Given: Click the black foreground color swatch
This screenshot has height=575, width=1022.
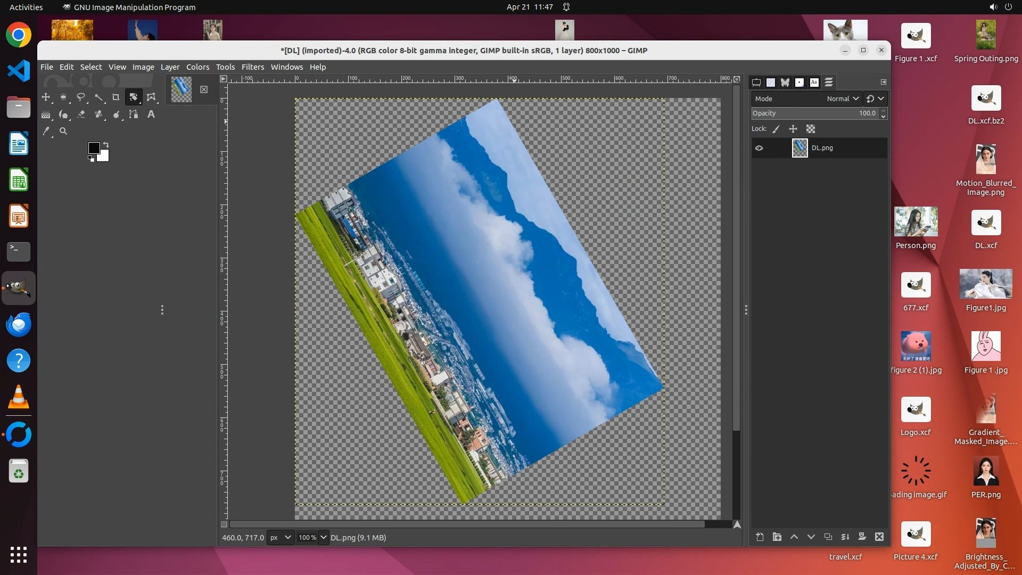Looking at the screenshot, I should [94, 148].
